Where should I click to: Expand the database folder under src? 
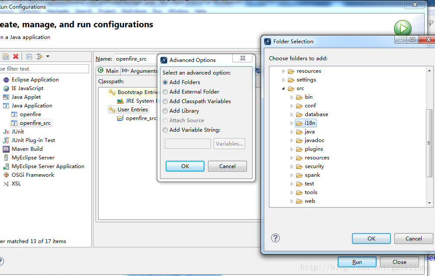click(291, 114)
